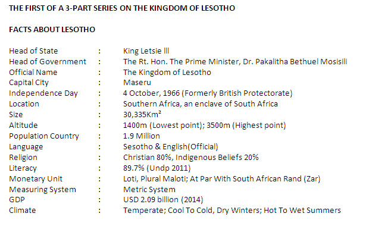Select 'The Kingdom of Lesotho' value
This screenshot has width=369, height=226.
[167, 72]
